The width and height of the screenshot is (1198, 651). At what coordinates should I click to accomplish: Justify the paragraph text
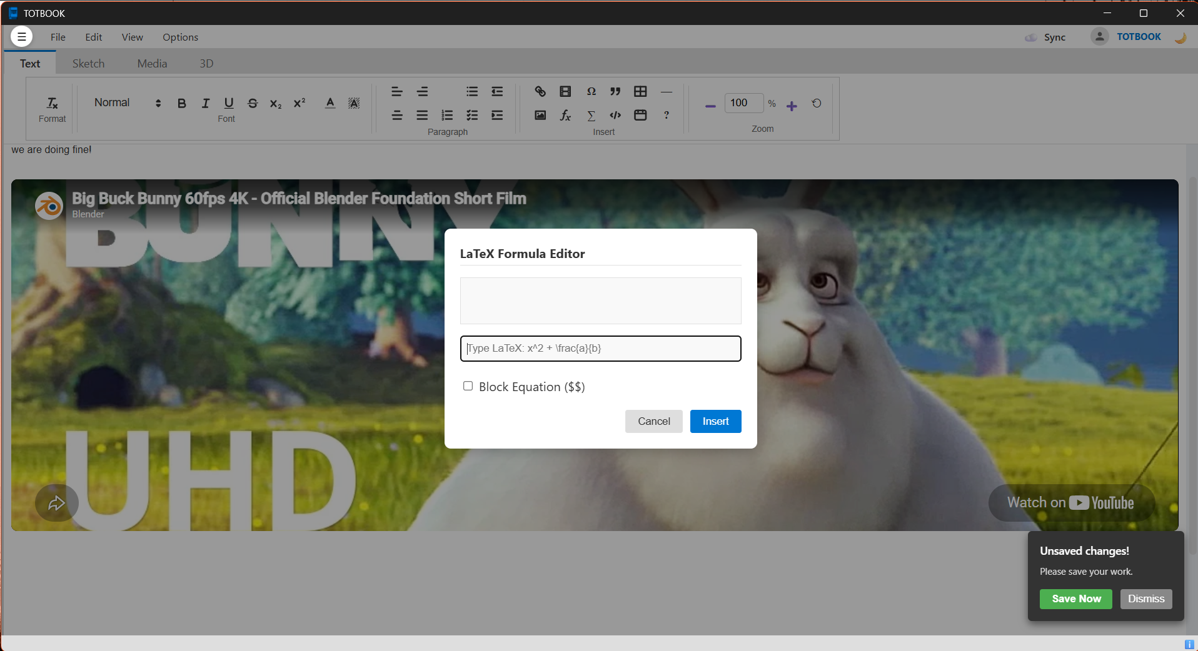point(423,116)
